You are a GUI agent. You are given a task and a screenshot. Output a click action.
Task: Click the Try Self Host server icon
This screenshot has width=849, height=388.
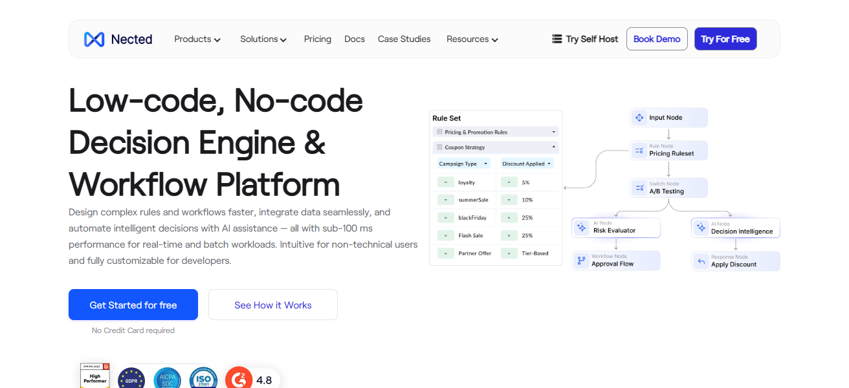point(557,39)
